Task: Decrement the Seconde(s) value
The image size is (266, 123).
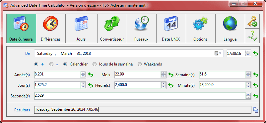Action: tap(248, 97)
